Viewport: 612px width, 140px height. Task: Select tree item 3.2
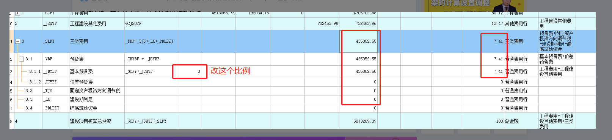[29, 91]
